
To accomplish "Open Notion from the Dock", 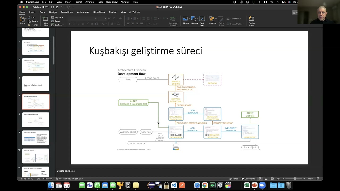I will tap(128, 185).
